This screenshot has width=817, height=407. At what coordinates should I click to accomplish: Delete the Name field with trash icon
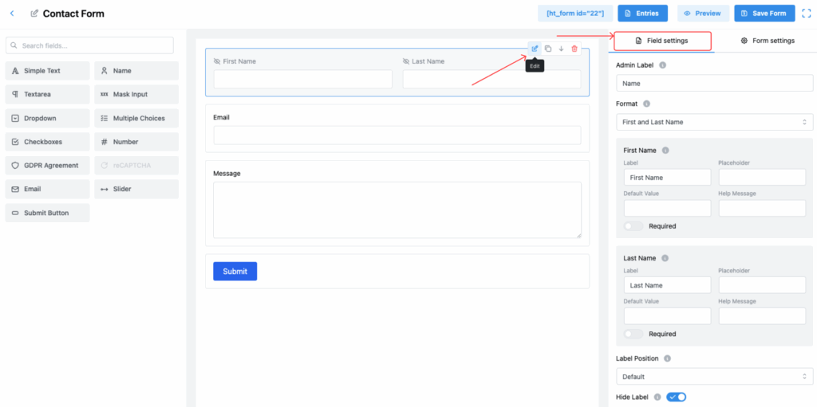[x=574, y=49]
